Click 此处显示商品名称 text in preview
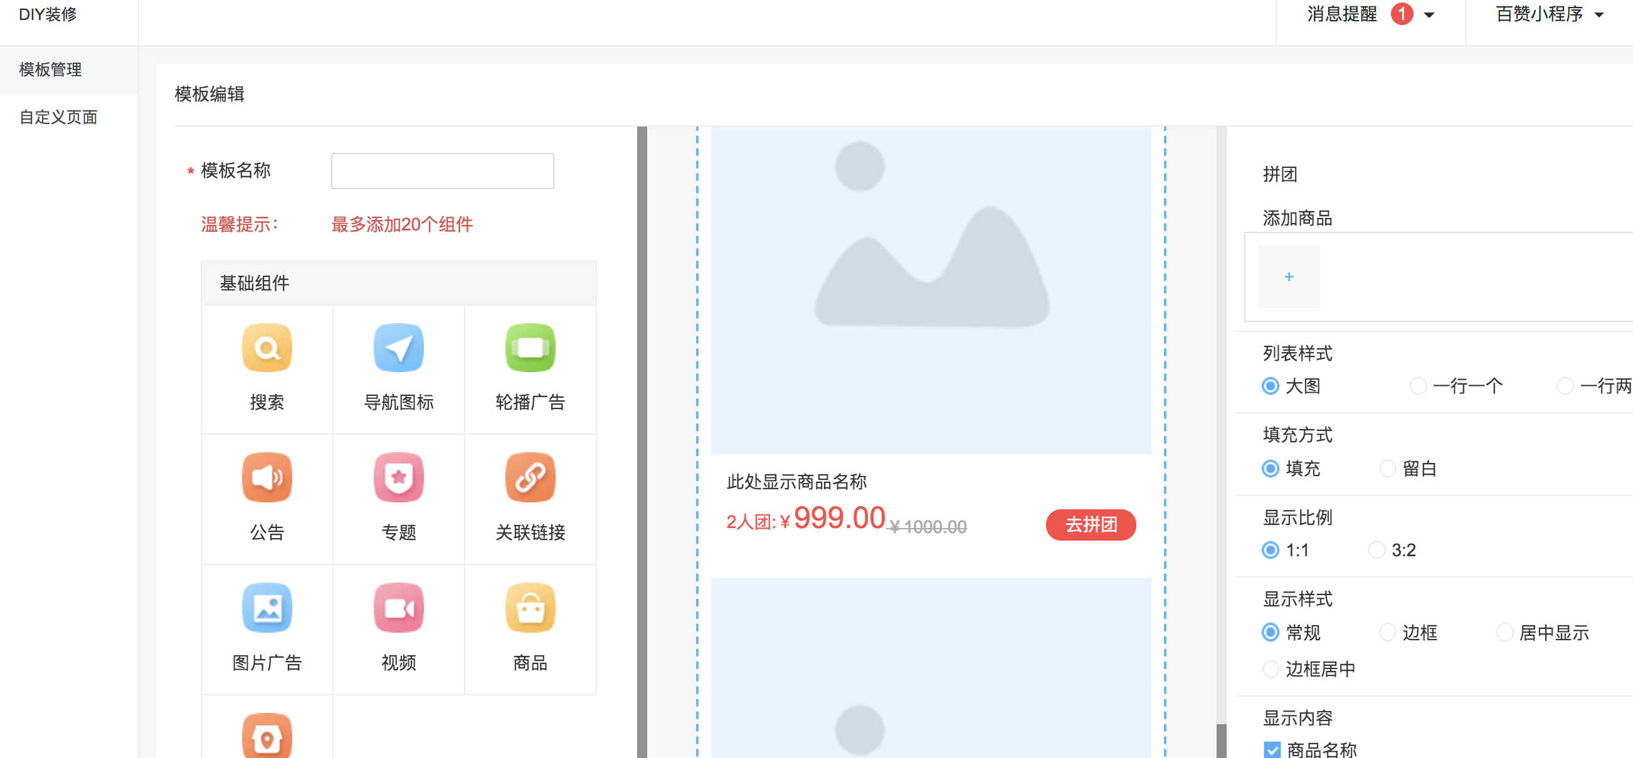Screen dimensions: 1633x758 point(796,482)
